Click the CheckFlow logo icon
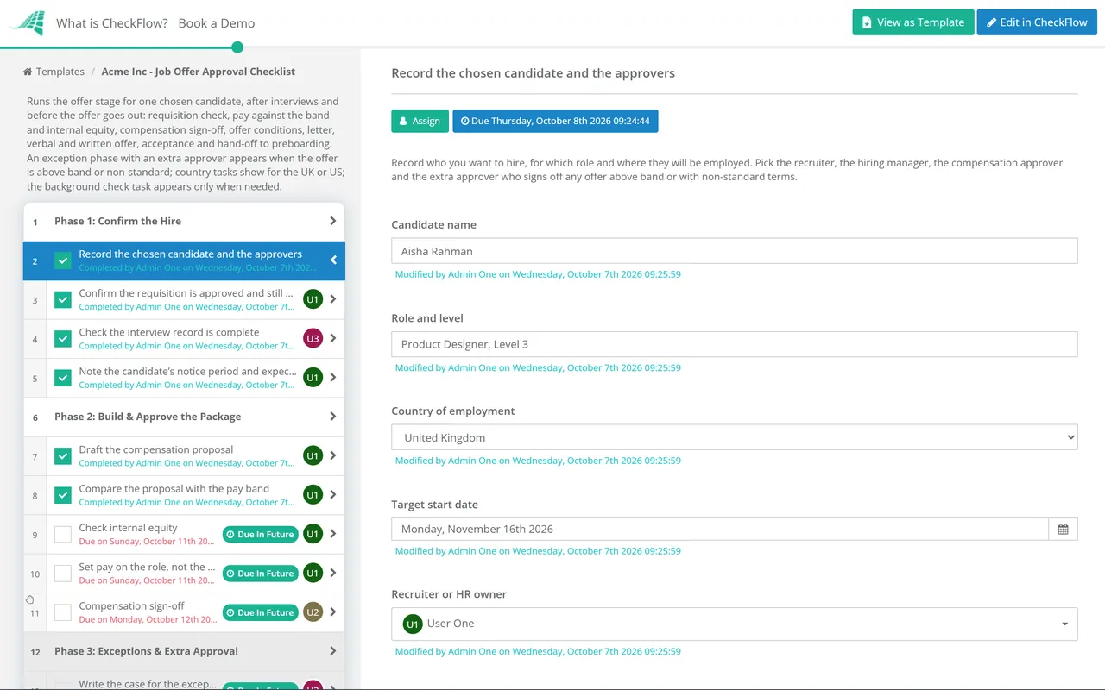This screenshot has width=1105, height=690. point(27,23)
